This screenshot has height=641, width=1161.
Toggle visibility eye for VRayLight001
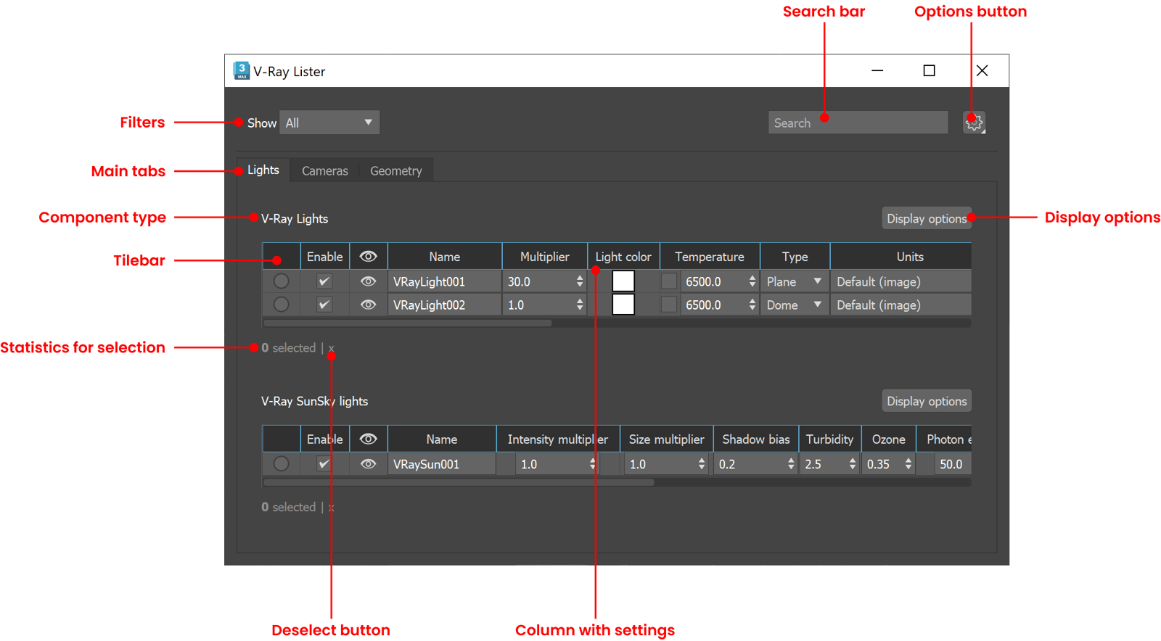(x=369, y=281)
